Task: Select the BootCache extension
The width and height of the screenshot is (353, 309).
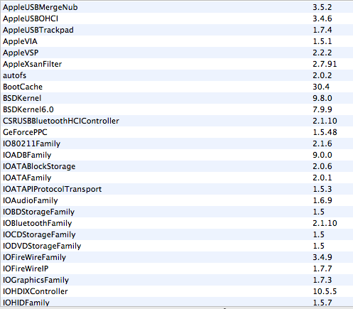Action: pyautogui.click(x=176, y=87)
